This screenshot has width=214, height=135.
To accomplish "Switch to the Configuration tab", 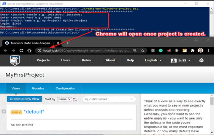I will click(x=65, y=88).
